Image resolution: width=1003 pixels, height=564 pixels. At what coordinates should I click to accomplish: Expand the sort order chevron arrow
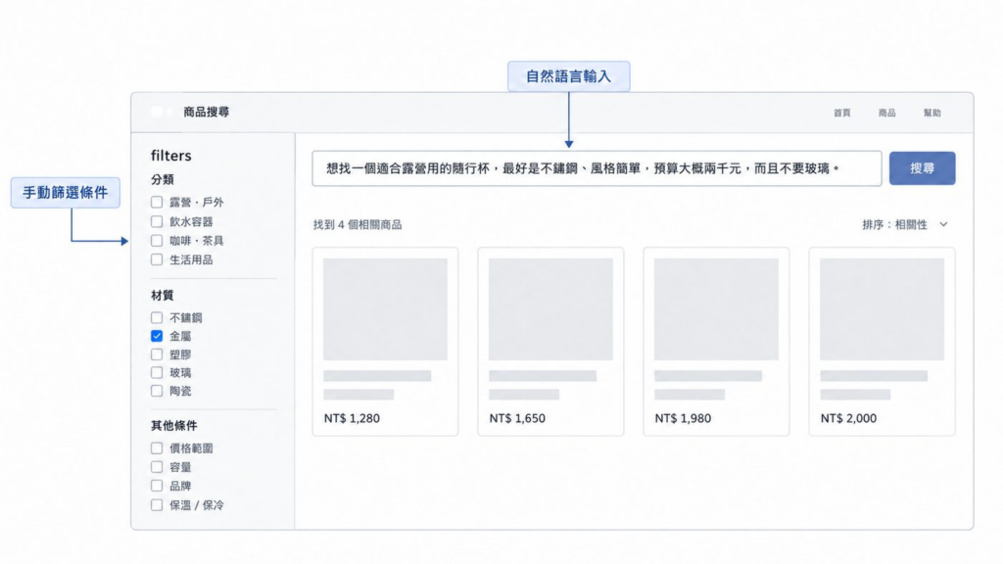tap(943, 224)
